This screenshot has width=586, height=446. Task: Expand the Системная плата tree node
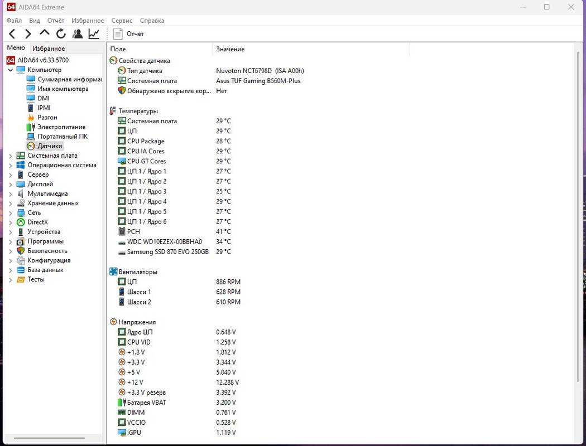click(11, 156)
